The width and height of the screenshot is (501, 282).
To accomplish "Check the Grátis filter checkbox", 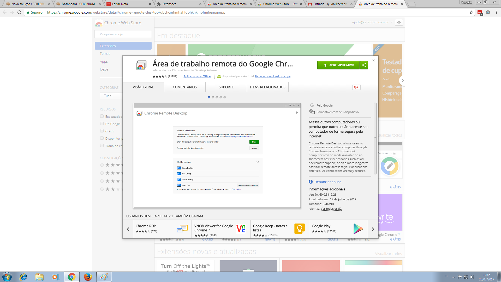I will (102, 131).
